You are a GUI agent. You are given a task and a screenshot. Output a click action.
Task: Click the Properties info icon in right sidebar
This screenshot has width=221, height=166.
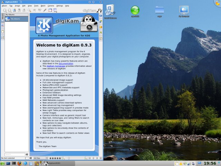[101, 16]
